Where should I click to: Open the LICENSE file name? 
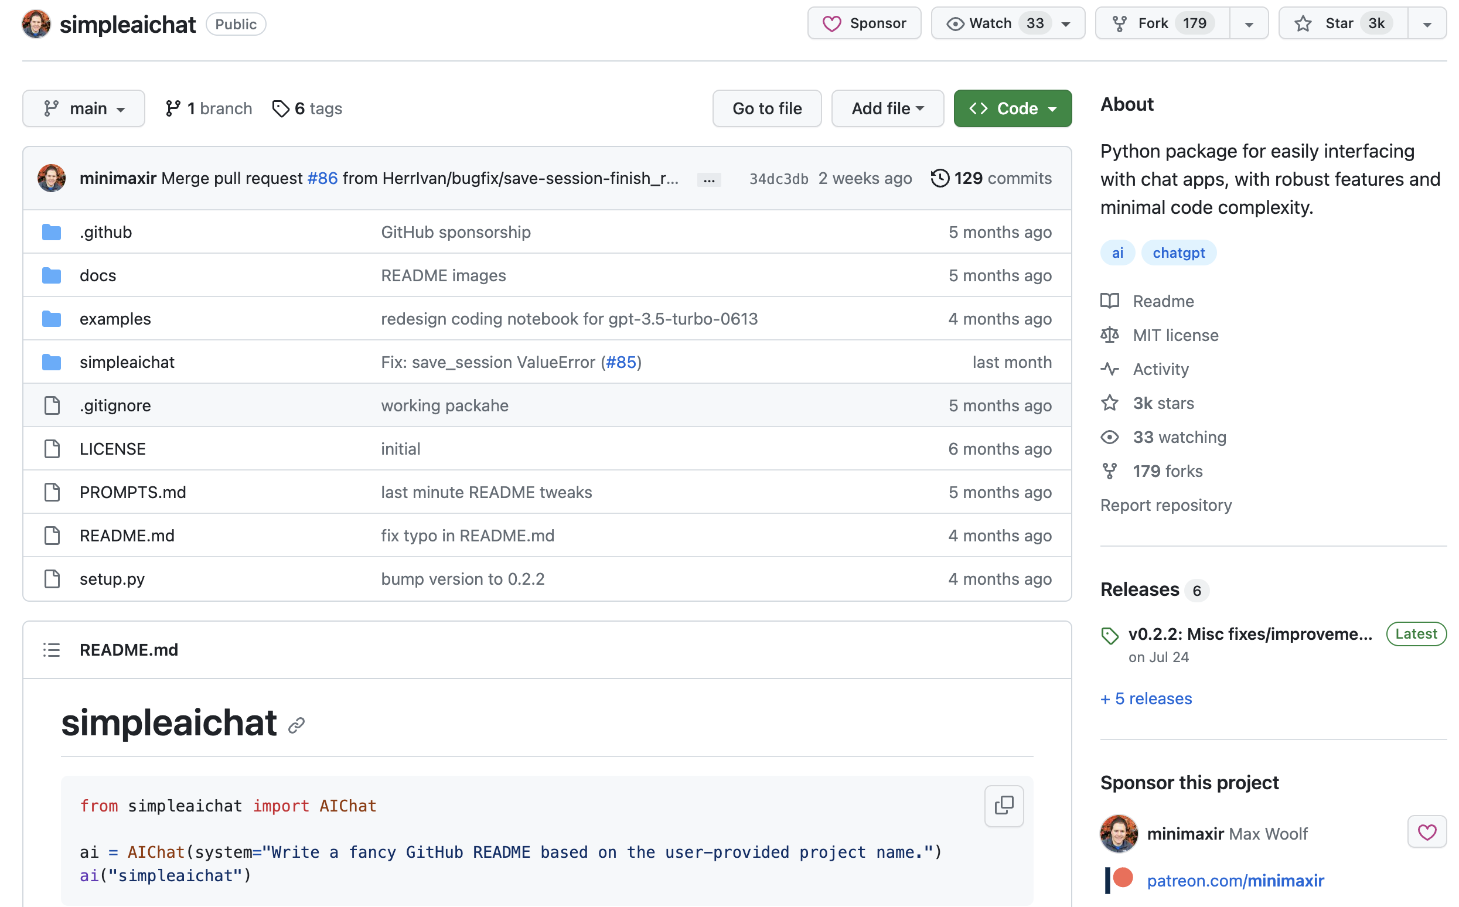[113, 449]
